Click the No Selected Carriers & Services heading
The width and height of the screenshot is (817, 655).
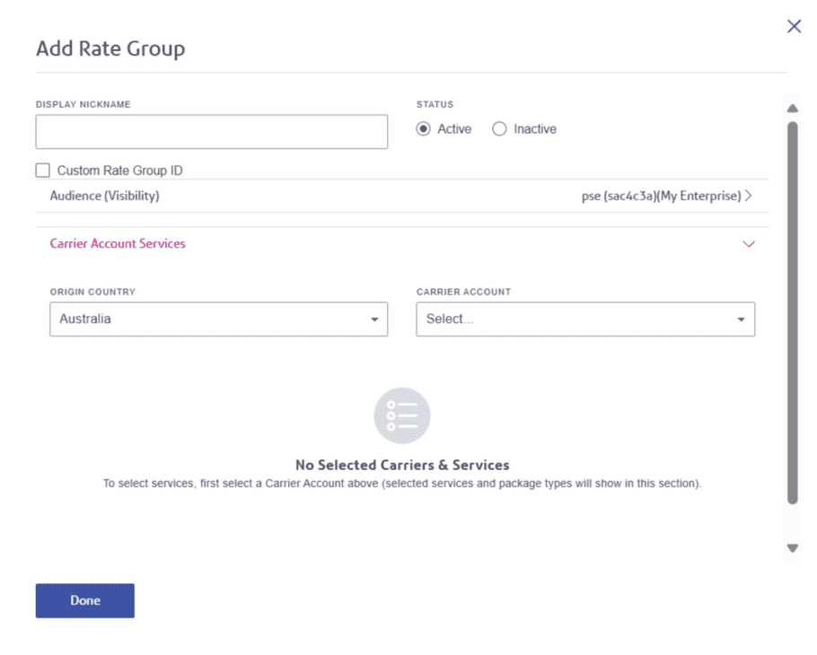click(x=402, y=465)
